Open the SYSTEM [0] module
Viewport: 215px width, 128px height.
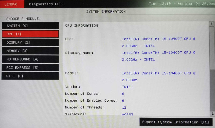point(30,26)
